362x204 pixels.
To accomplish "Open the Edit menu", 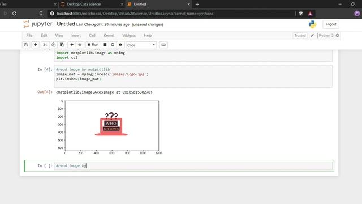I will pos(44,35).
